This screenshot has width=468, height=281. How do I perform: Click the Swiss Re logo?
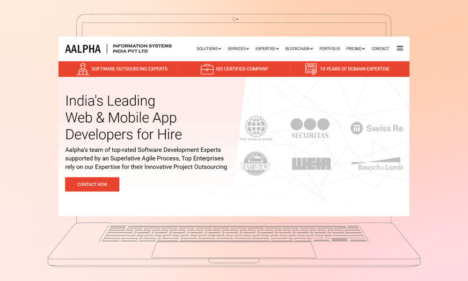point(377,128)
